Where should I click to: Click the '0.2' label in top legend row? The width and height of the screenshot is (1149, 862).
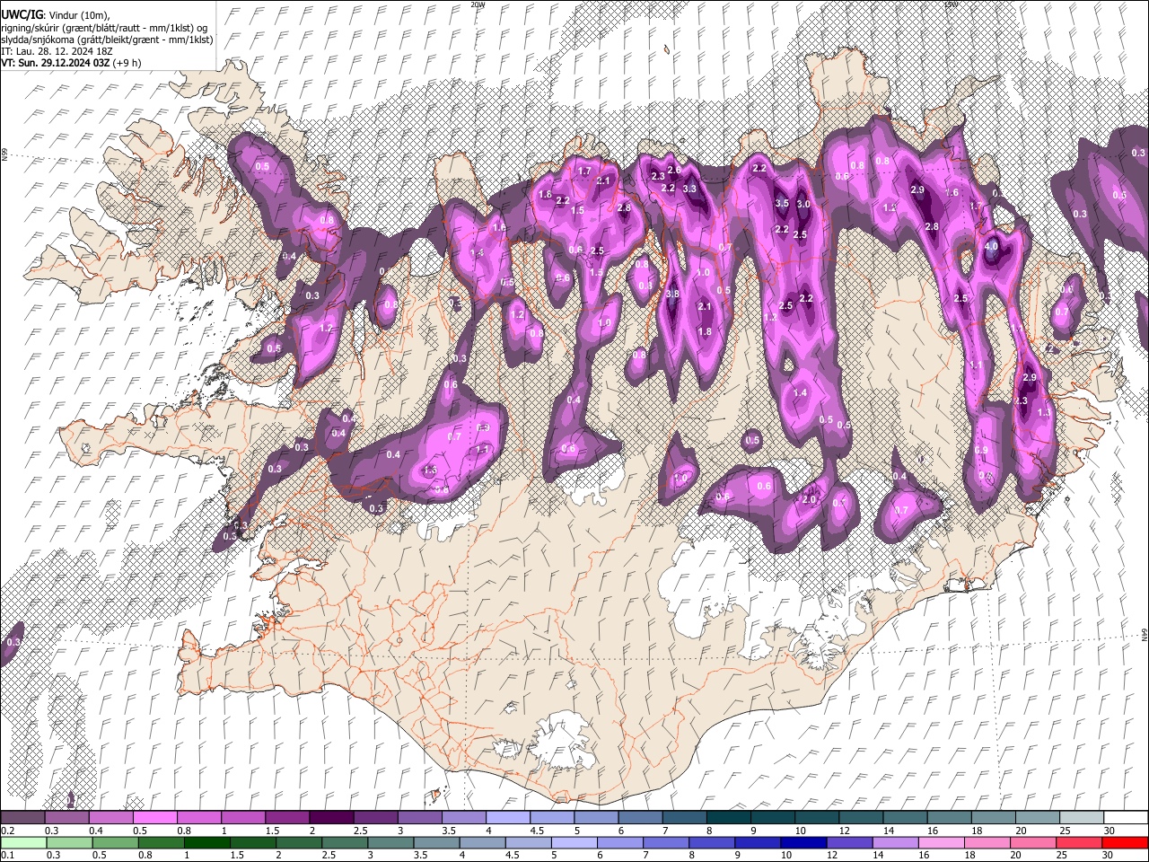click(x=8, y=831)
